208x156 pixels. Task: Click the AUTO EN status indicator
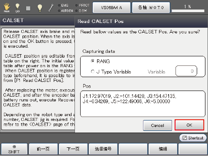tap(65, 11)
